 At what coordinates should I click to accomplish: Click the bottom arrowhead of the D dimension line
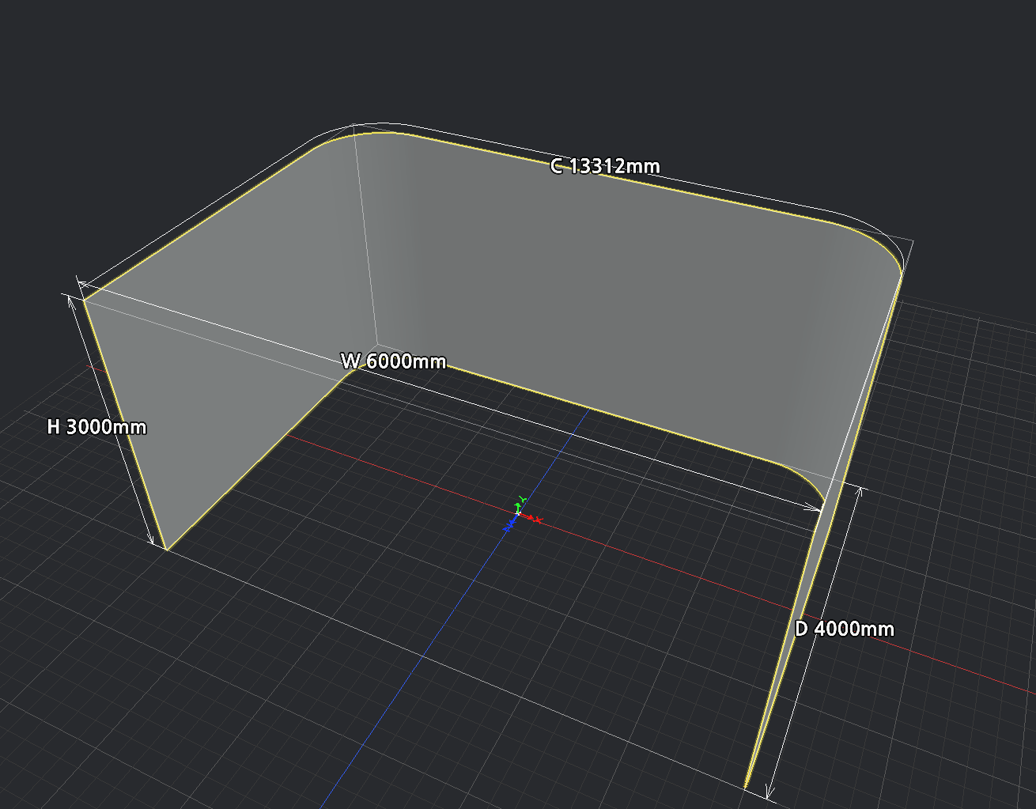click(x=768, y=793)
